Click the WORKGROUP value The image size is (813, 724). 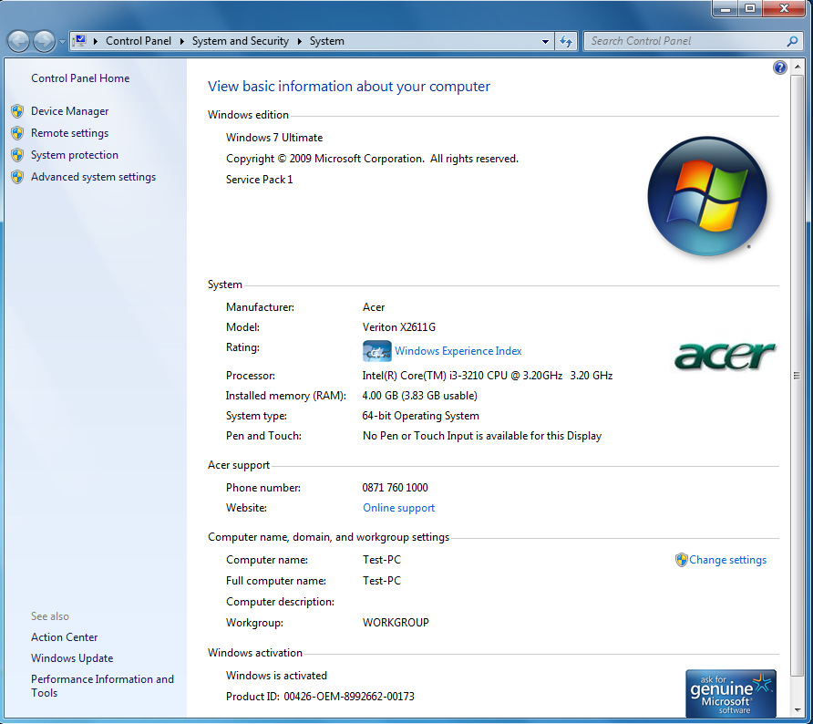coord(396,623)
